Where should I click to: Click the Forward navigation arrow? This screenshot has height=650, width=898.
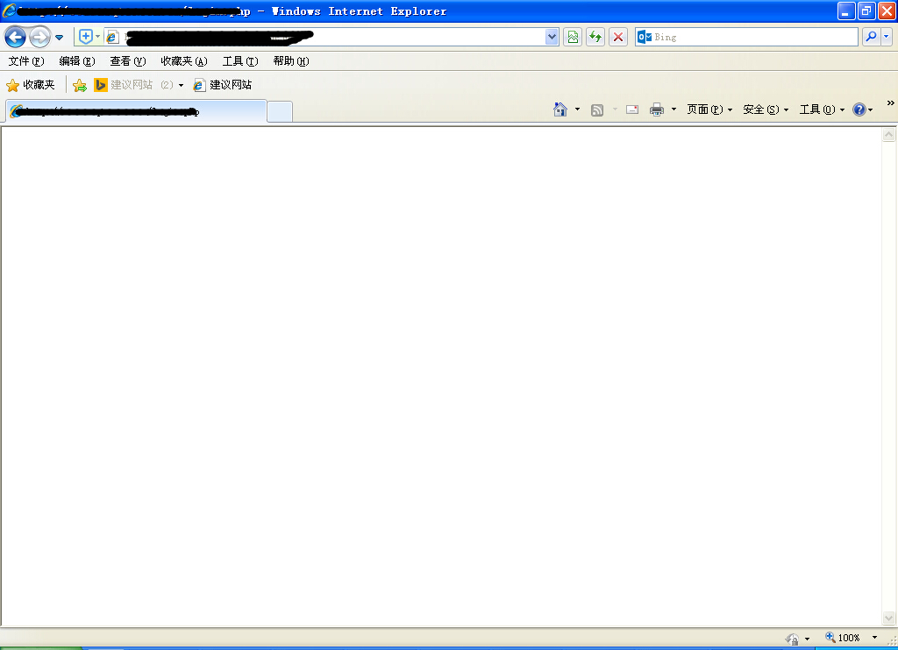click(39, 37)
